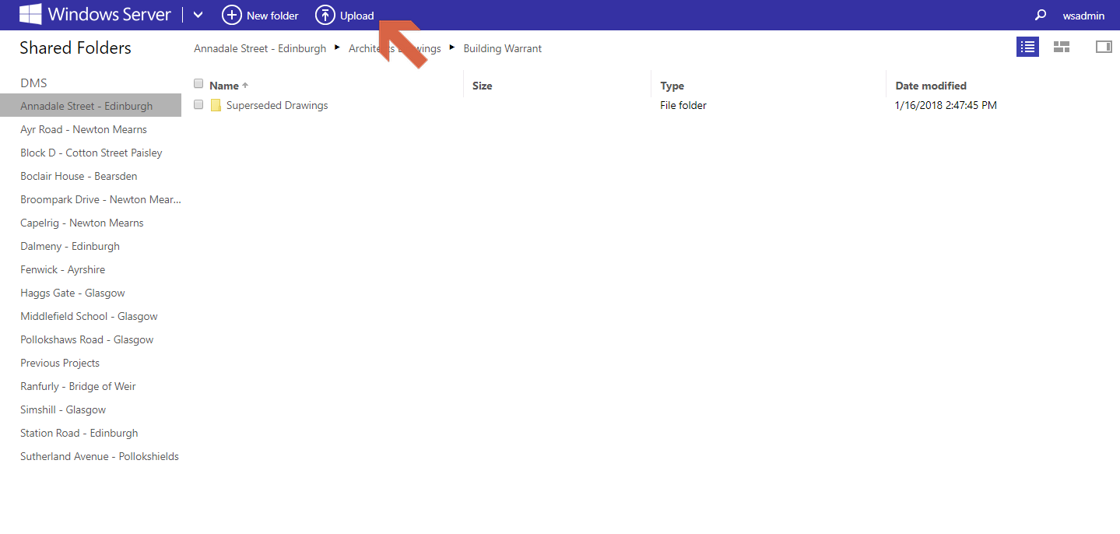This screenshot has width=1120, height=534.
Task: Expand the dropdown chevron beside Windows Server
Action: coord(198,15)
